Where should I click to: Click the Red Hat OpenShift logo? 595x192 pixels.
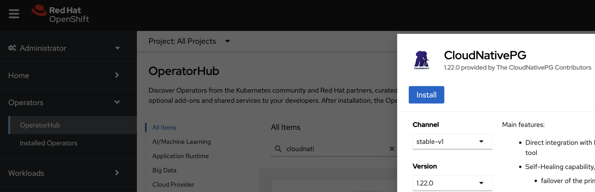60,14
